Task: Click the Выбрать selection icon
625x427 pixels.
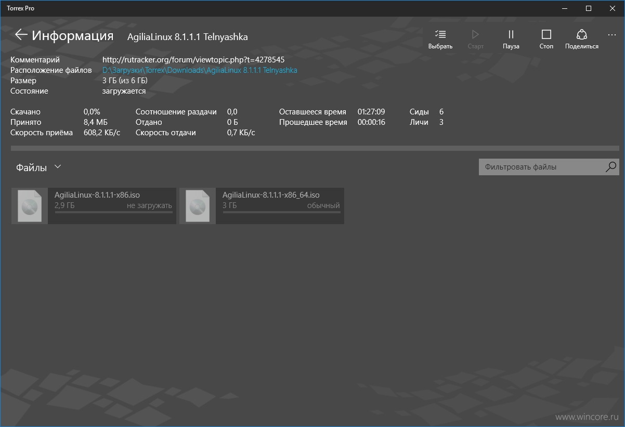Action: click(x=440, y=34)
